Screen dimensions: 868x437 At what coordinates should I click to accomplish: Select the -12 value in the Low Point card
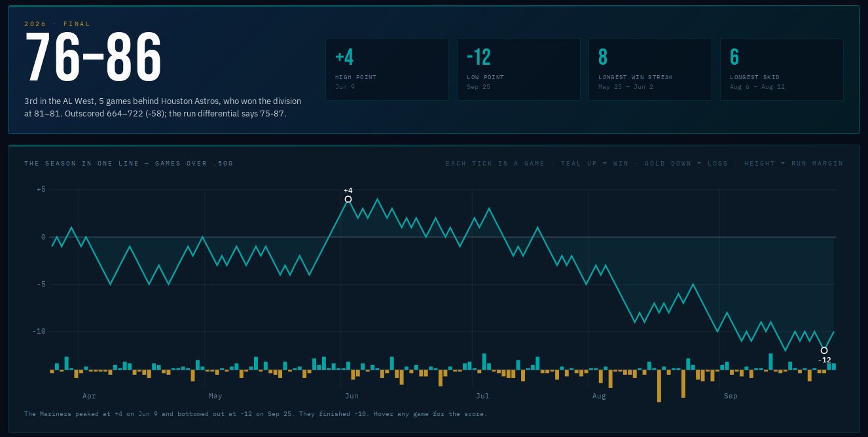479,58
